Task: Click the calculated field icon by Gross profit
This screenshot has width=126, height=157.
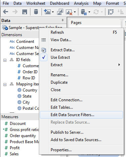Action: click(5, 130)
